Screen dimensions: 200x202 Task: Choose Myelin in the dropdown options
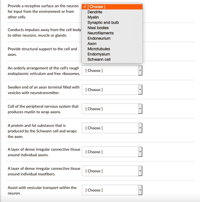(x=93, y=17)
